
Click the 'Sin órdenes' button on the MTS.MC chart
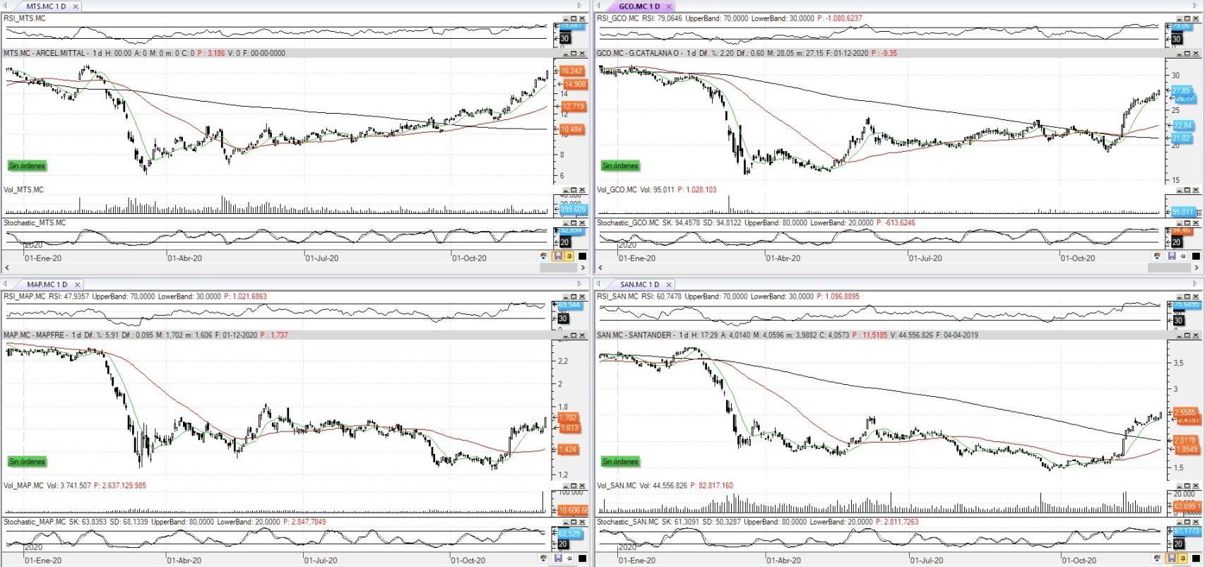coord(27,166)
